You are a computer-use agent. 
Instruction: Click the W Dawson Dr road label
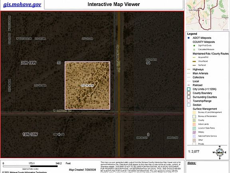point(62,111)
